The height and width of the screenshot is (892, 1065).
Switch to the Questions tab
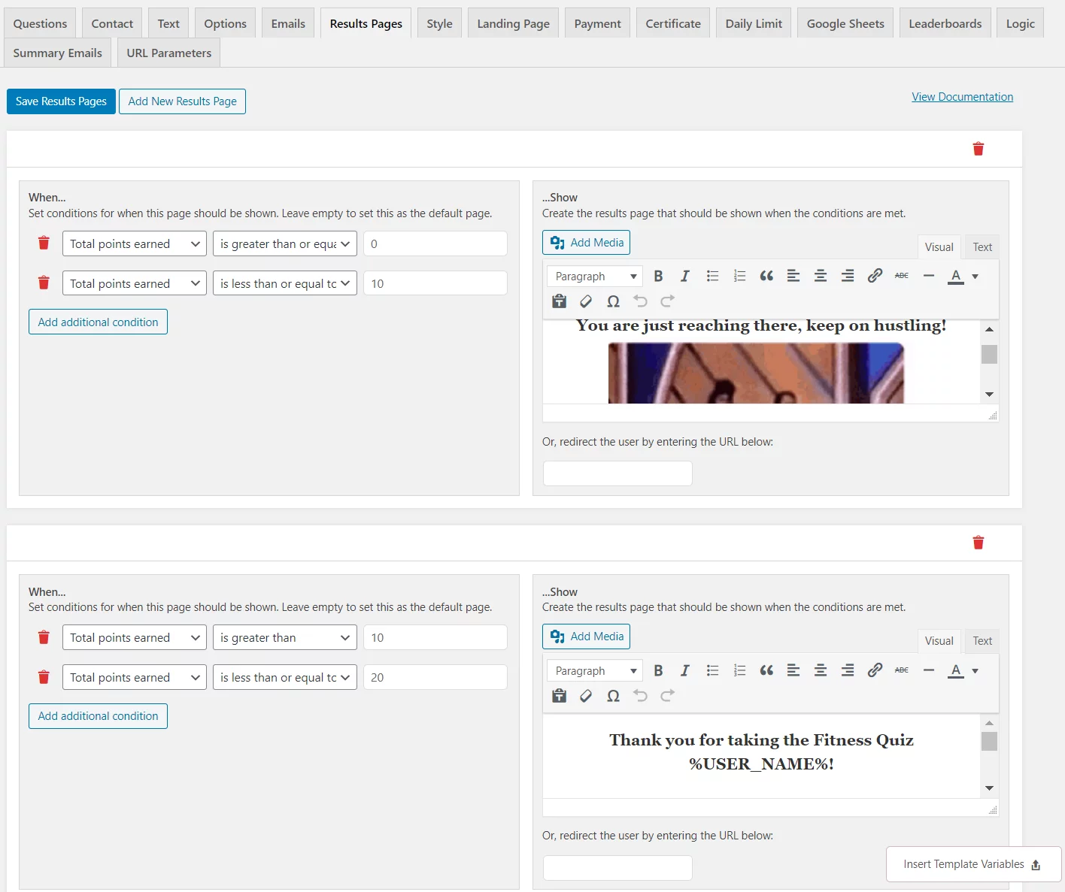tap(40, 23)
